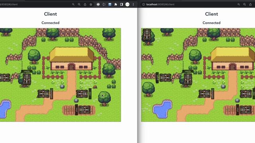This screenshot has height=143, width=255.
Task: Click the "Connected" status in right window
Action: (212, 23)
